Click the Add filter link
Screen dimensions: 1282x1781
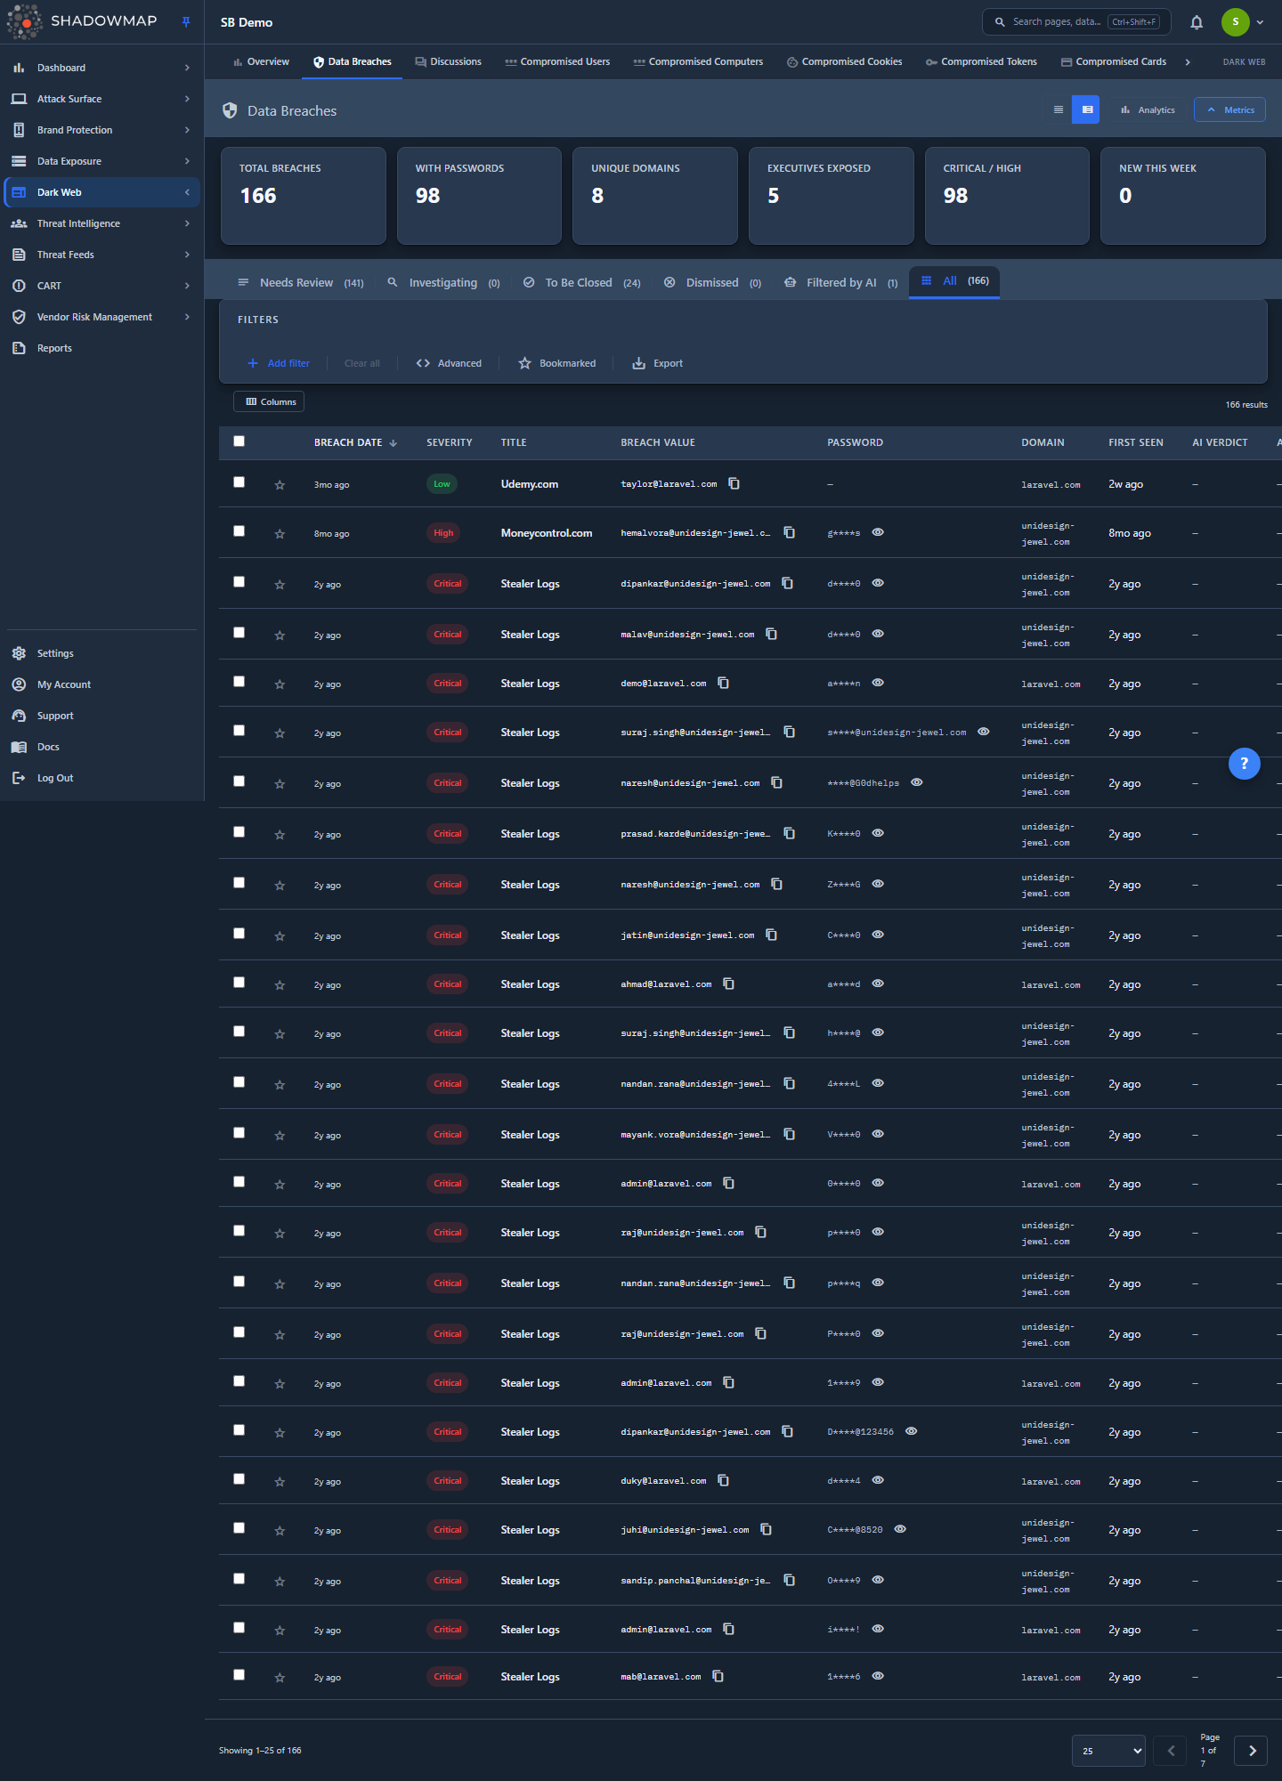tap(279, 363)
